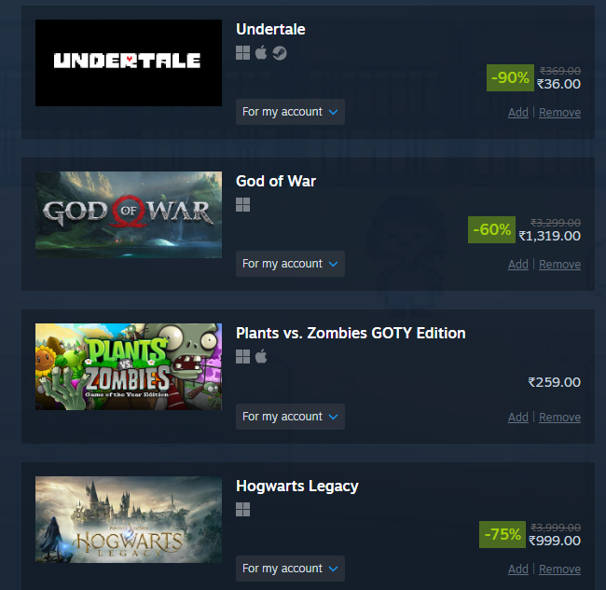606x590 pixels.
Task: Expand the Hogwarts Legacy account dropdown
Action: click(290, 569)
